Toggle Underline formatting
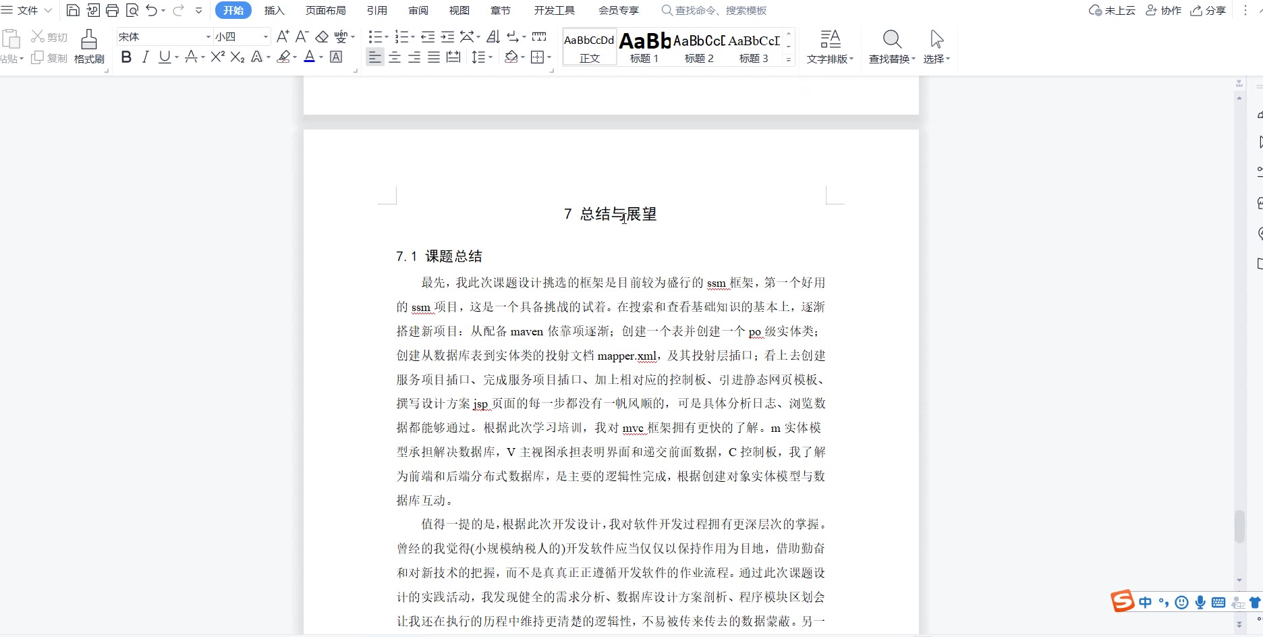This screenshot has width=1263, height=637. (x=165, y=57)
